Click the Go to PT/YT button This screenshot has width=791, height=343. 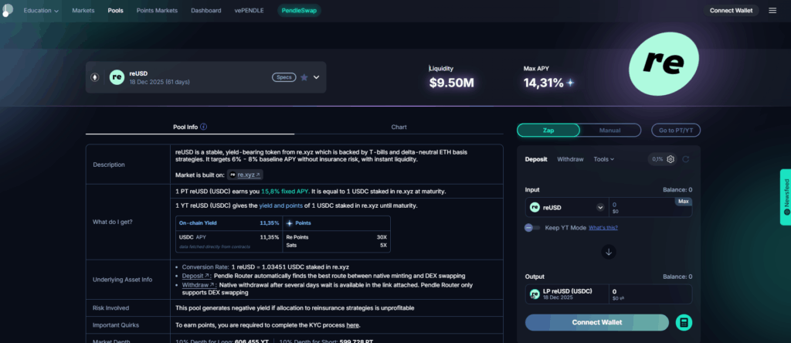pyautogui.click(x=675, y=131)
